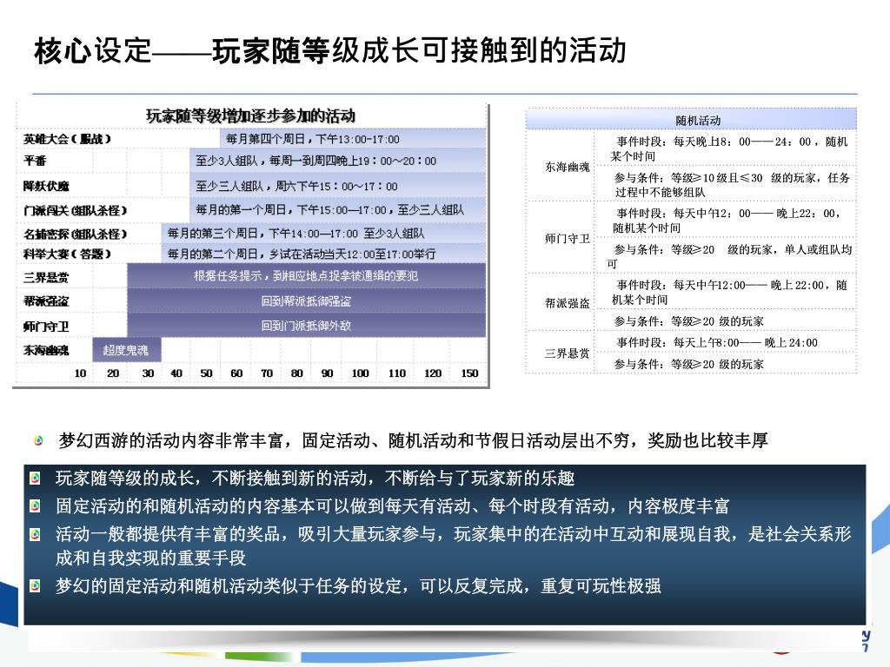Click dark bar 根据任务提示，到相应地点捉拿被通缉的要犯

(307, 275)
